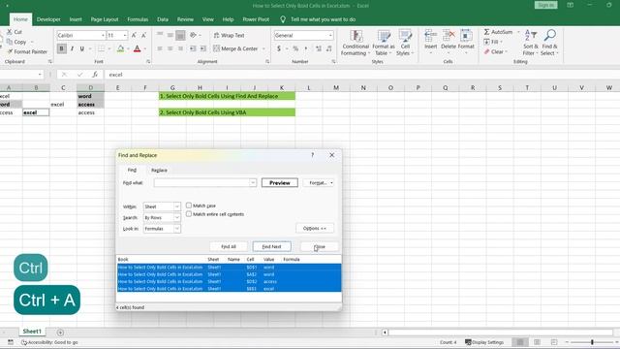Screen dimensions: 620x349
Task: Open the Font size dropdown
Action: pyautogui.click(x=125, y=35)
